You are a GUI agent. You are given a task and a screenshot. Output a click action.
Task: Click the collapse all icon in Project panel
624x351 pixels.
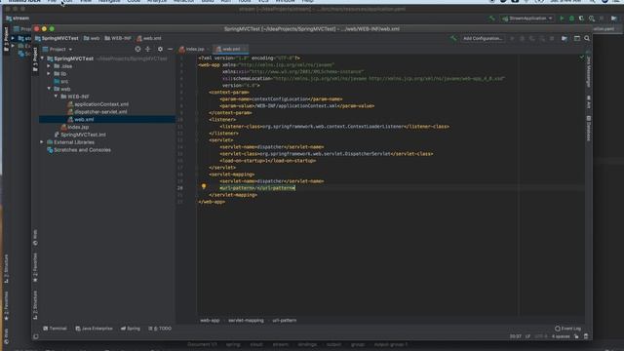click(x=148, y=49)
